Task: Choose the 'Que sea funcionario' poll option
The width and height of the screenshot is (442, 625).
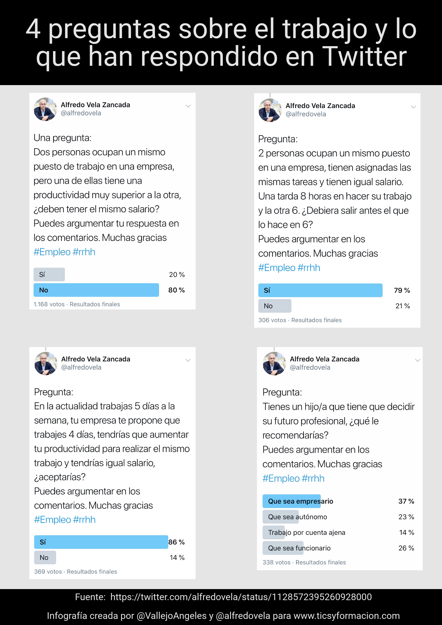Action: (x=299, y=548)
